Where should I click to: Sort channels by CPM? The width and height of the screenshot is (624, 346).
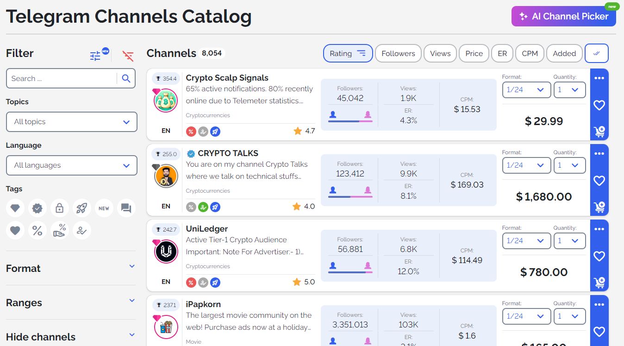pos(530,53)
